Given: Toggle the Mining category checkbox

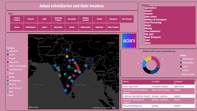Looking at the screenshot, I should tap(142, 28).
